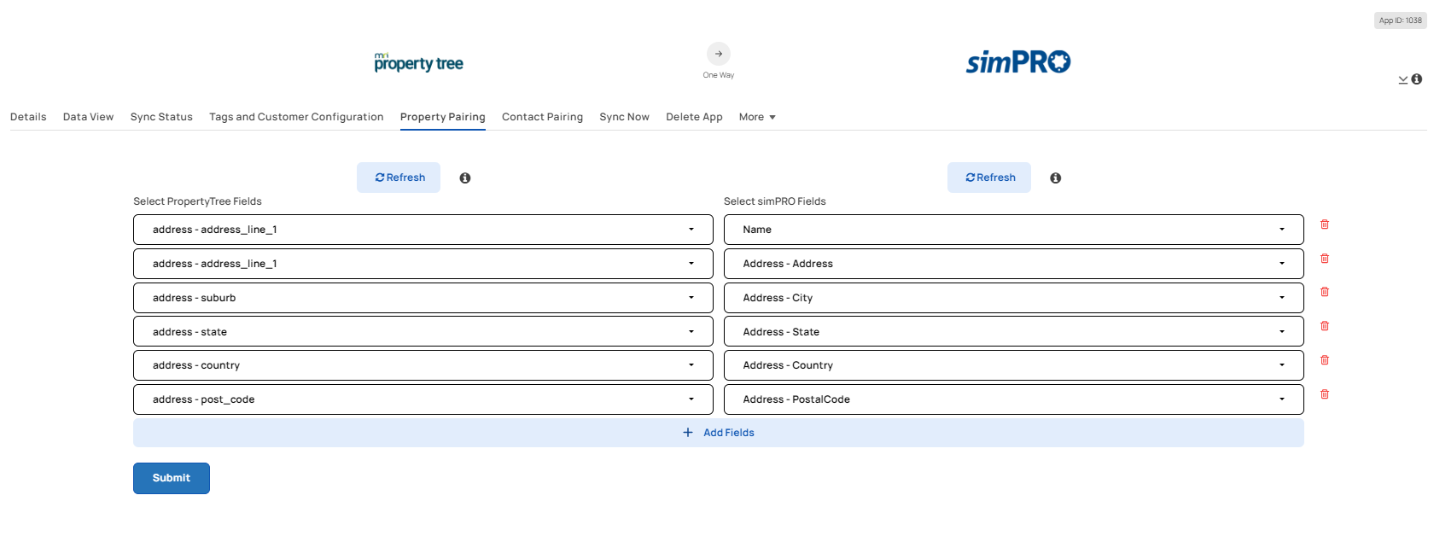
Task: Open the simPRO Name field dropdown
Action: pyautogui.click(x=1014, y=230)
